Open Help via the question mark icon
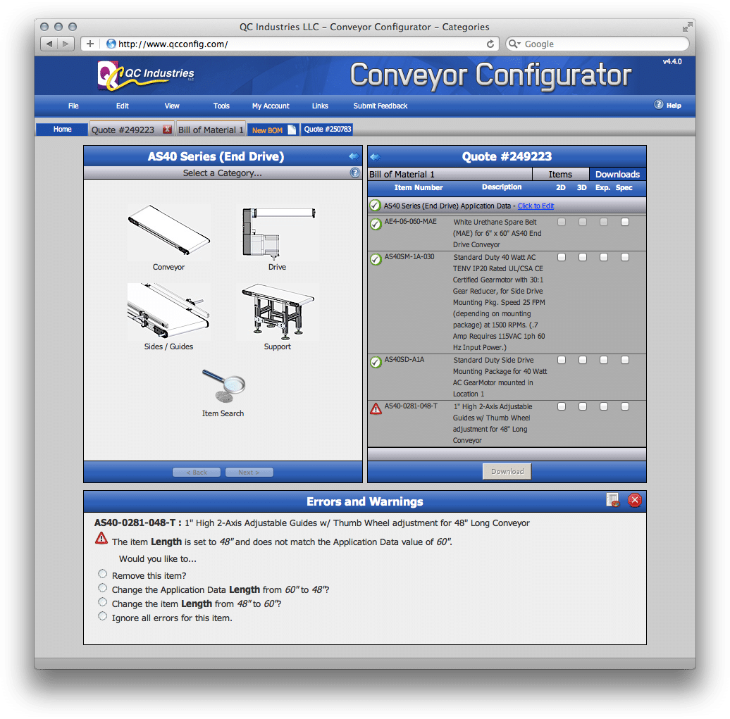The height and width of the screenshot is (719, 730). click(657, 105)
